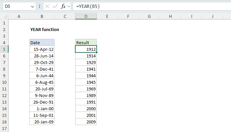Click the Cancel (X) formula icon
The width and height of the screenshot is (231, 132).
coord(47,6)
